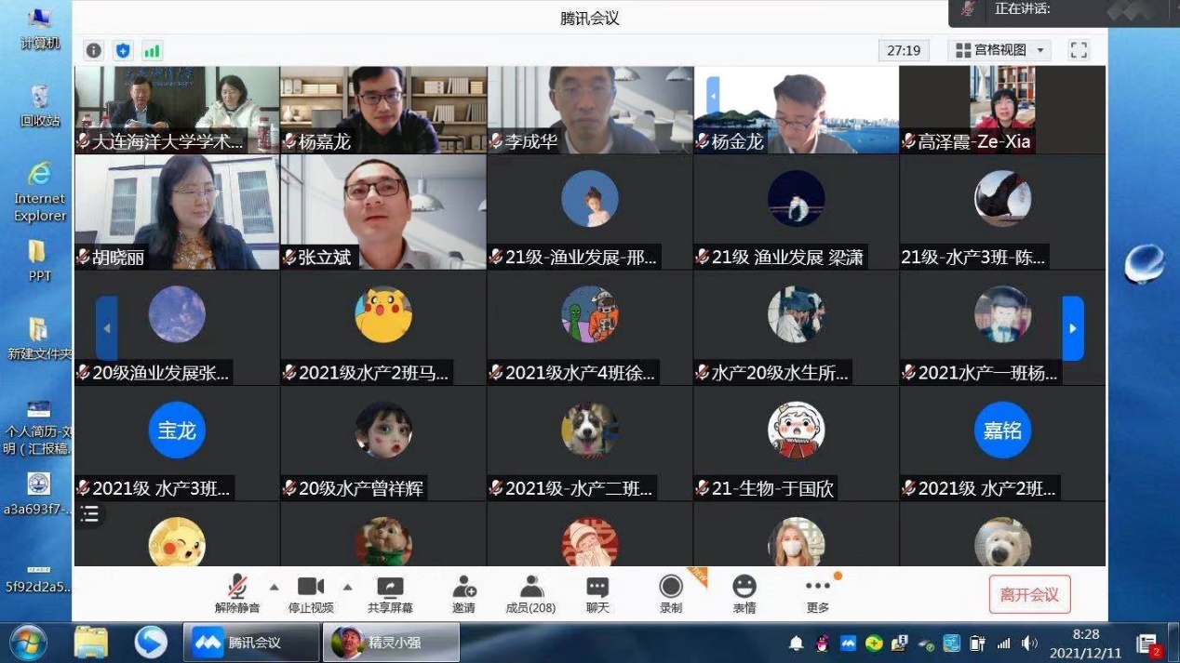The width and height of the screenshot is (1180, 663).
Task: Open the Grid View (宫格视图) dropdown
Action: (1000, 50)
